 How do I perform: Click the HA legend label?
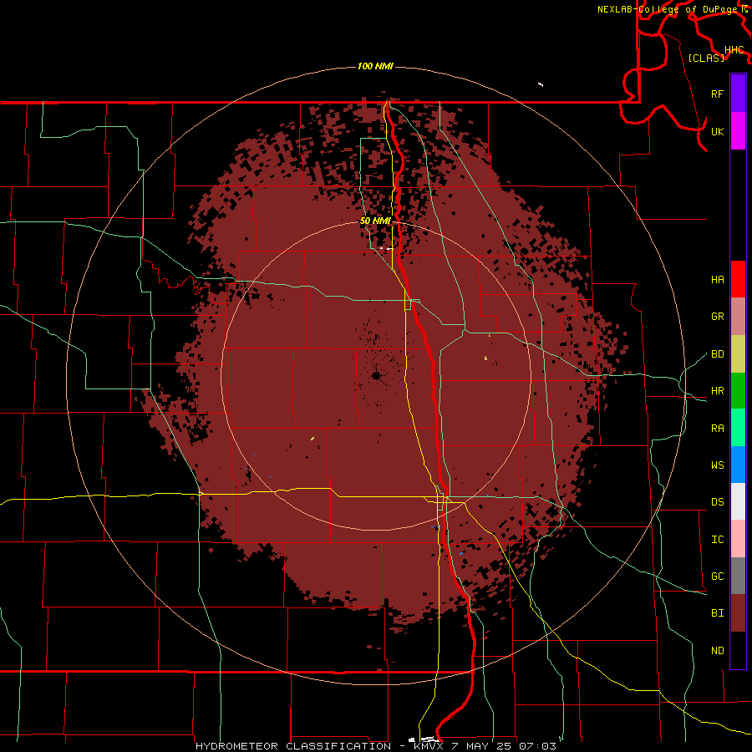click(x=717, y=279)
